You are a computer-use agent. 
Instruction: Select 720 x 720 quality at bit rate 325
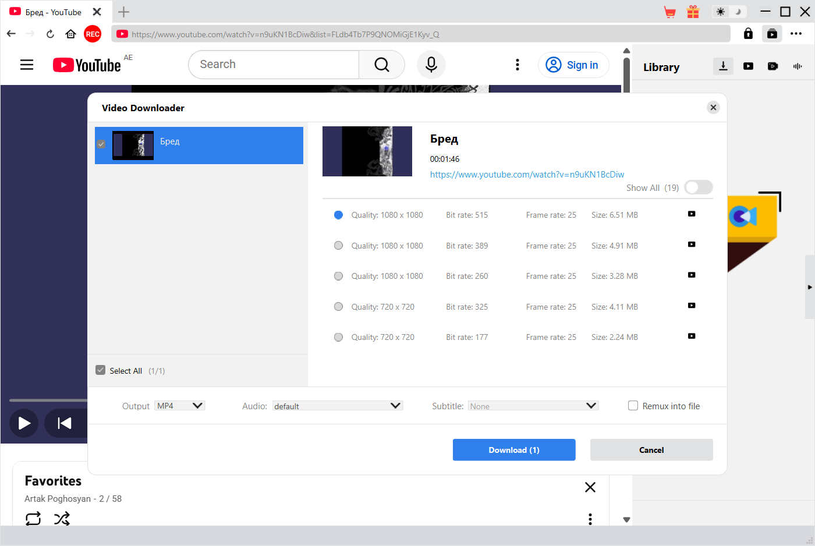(x=338, y=307)
